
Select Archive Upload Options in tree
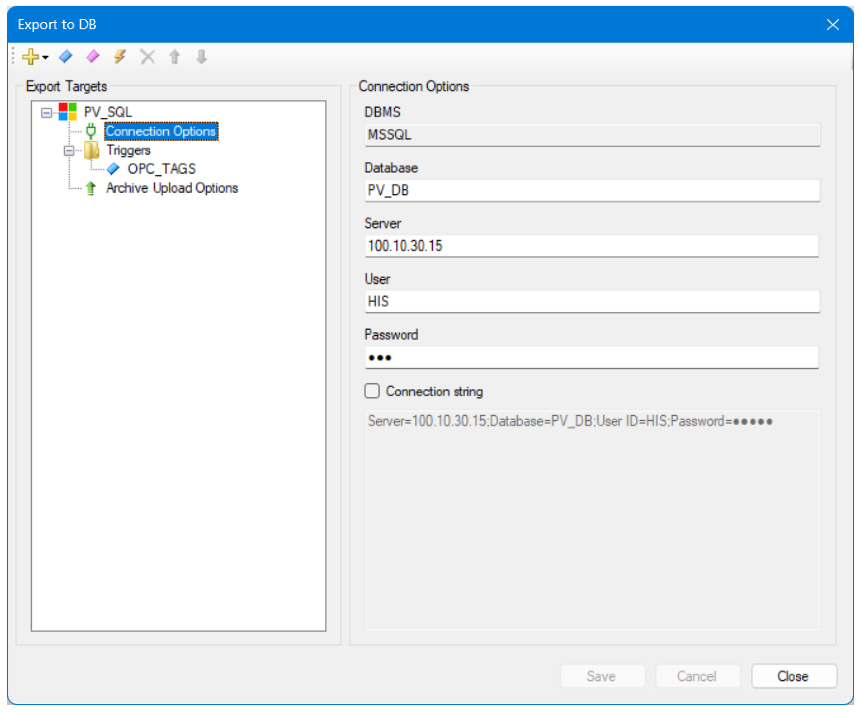(172, 188)
